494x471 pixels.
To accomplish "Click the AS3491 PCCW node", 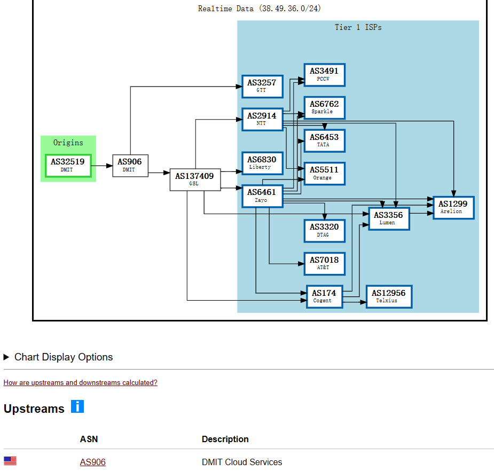I will coord(325,75).
